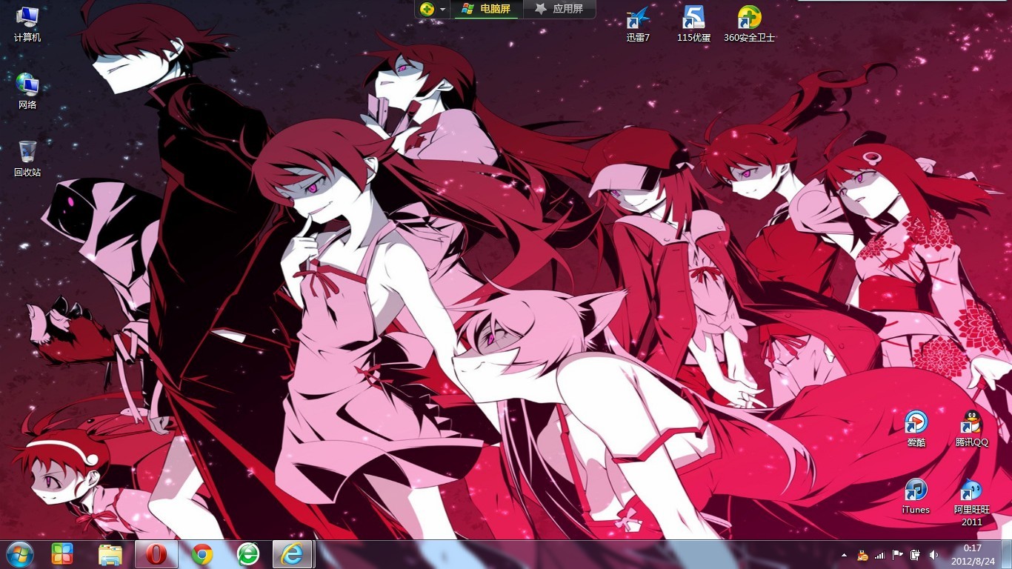Select the 115优蛋 desktop shortcut

pos(693,23)
